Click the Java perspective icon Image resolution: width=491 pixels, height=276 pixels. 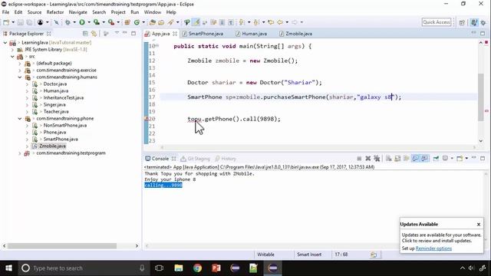474,22
